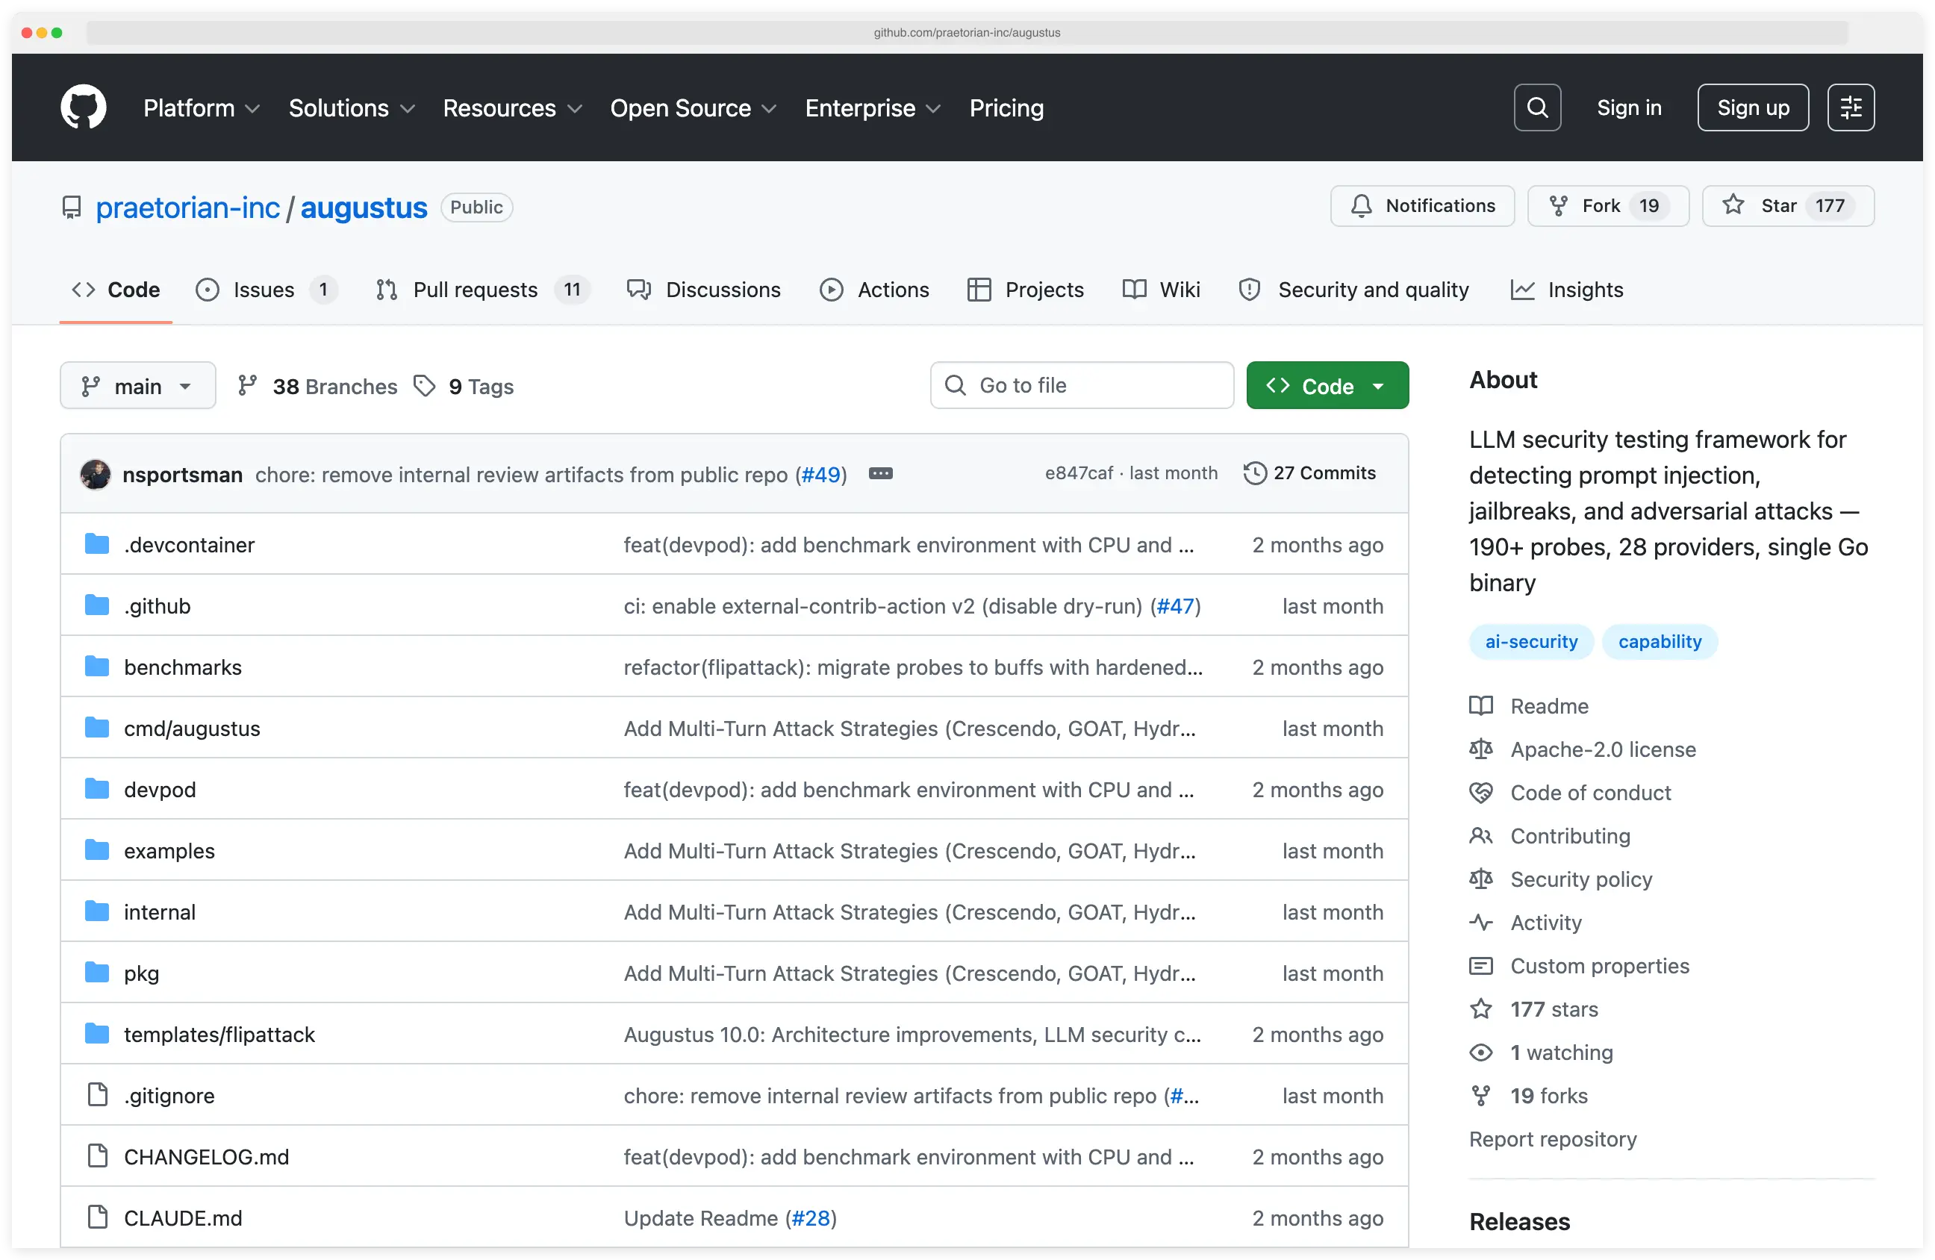
Task: Click the .devcontainer folder icon
Action: 97,544
